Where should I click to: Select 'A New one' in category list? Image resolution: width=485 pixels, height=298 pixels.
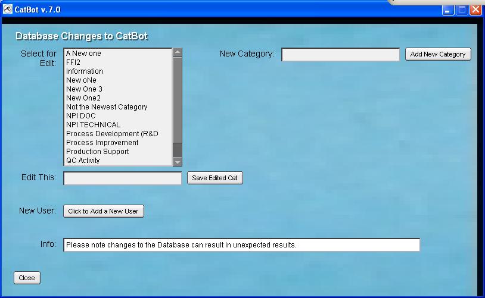click(117, 54)
